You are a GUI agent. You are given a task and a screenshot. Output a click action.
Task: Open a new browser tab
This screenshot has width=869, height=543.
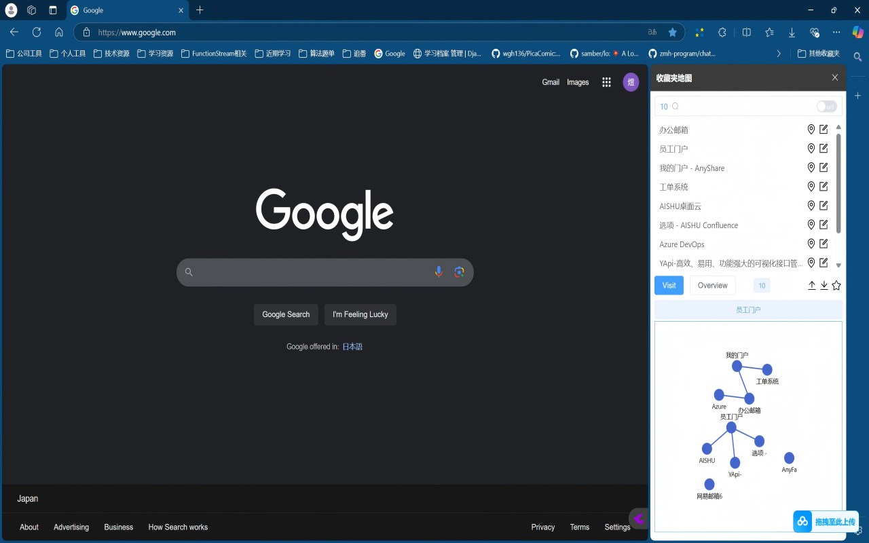[x=200, y=10]
